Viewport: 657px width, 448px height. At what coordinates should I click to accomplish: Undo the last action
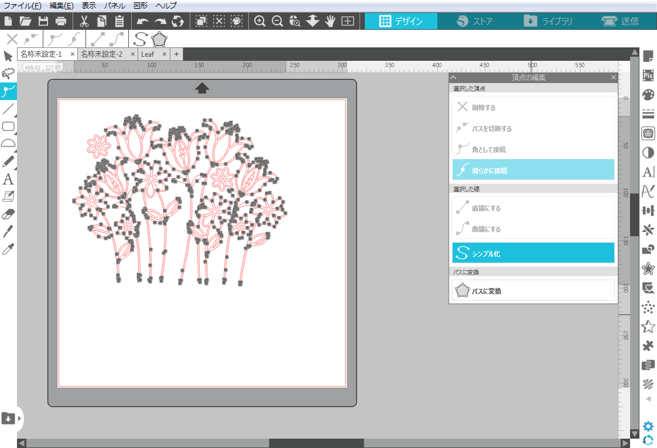pyautogui.click(x=142, y=22)
